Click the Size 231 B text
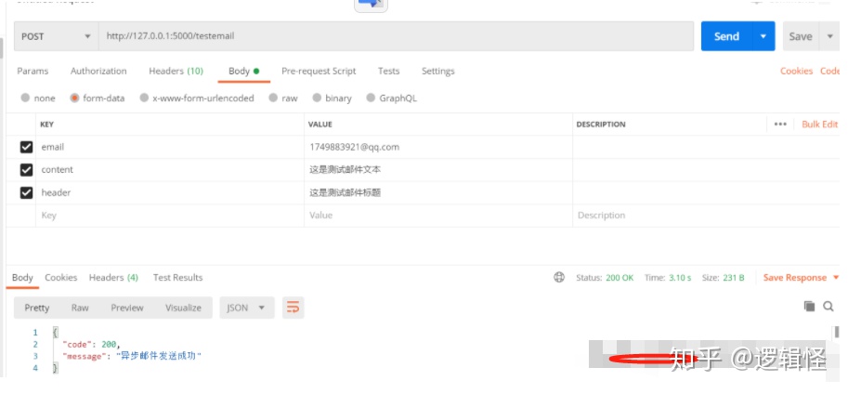The width and height of the screenshot is (848, 394). click(x=723, y=278)
